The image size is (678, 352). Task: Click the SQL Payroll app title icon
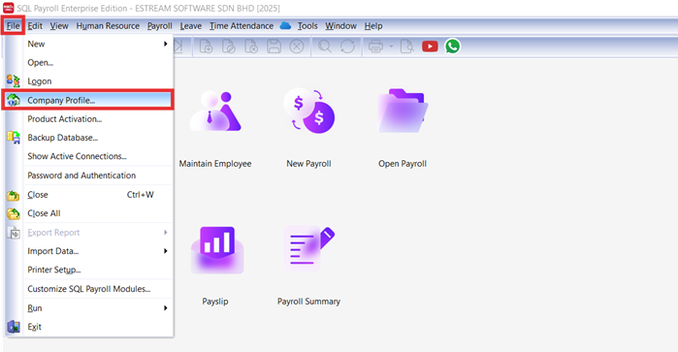point(8,8)
